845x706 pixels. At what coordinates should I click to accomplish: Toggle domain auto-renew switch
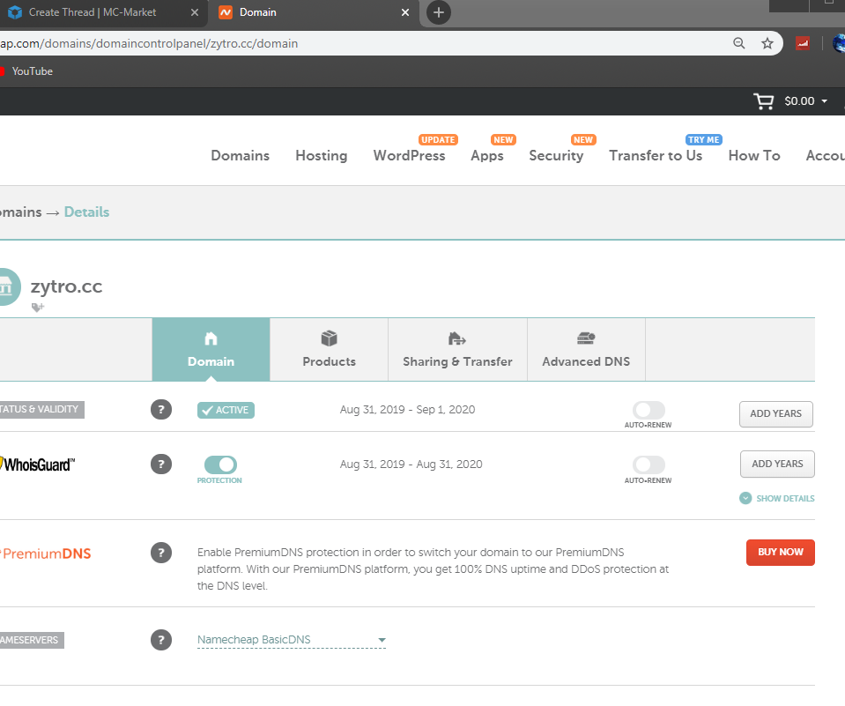649,410
